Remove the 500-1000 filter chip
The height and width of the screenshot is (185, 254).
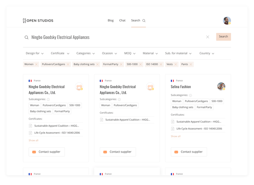pyautogui.click(x=140, y=64)
